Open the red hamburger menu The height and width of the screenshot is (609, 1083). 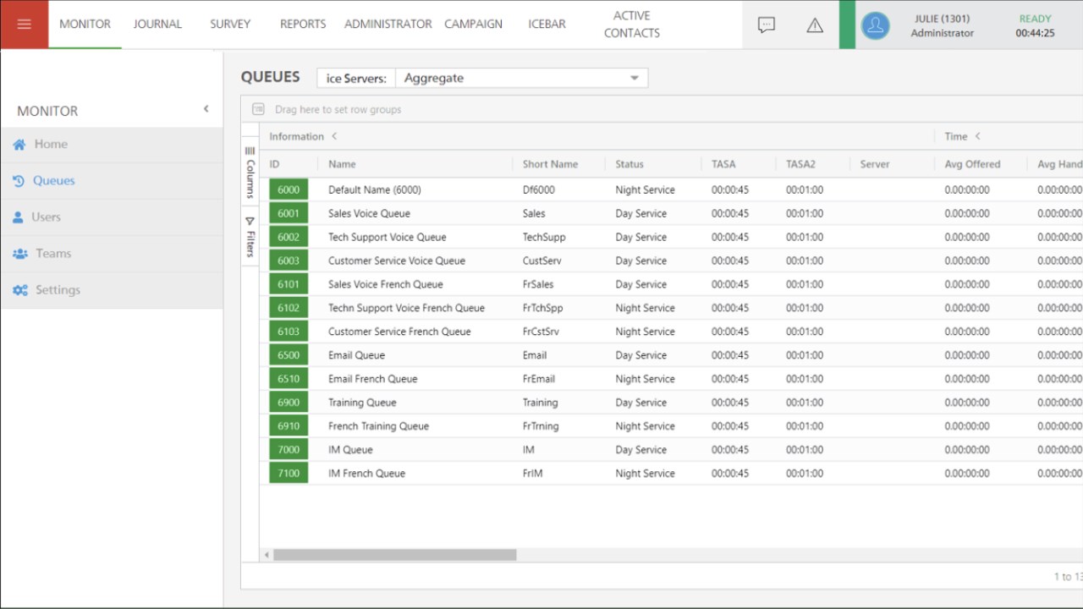click(x=24, y=24)
